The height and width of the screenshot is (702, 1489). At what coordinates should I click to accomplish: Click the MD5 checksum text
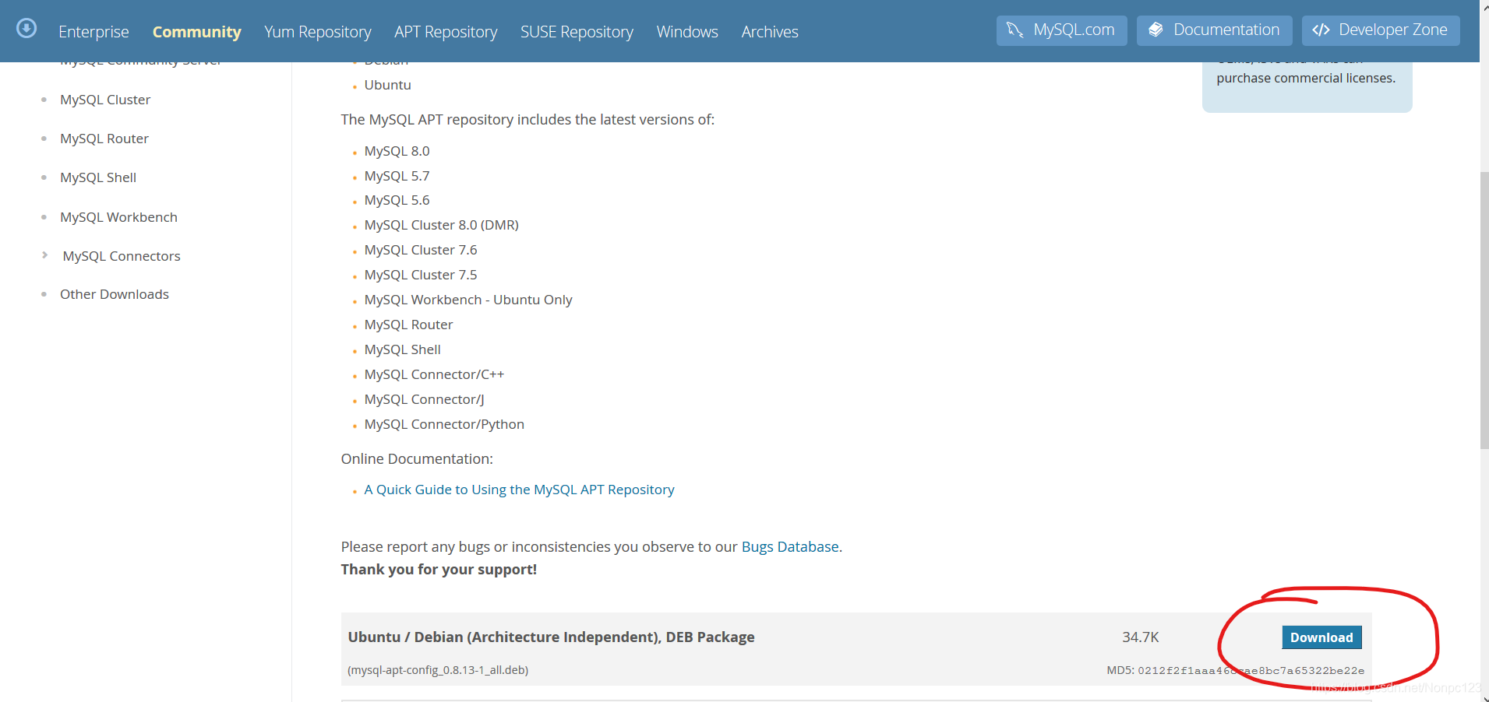[1235, 670]
